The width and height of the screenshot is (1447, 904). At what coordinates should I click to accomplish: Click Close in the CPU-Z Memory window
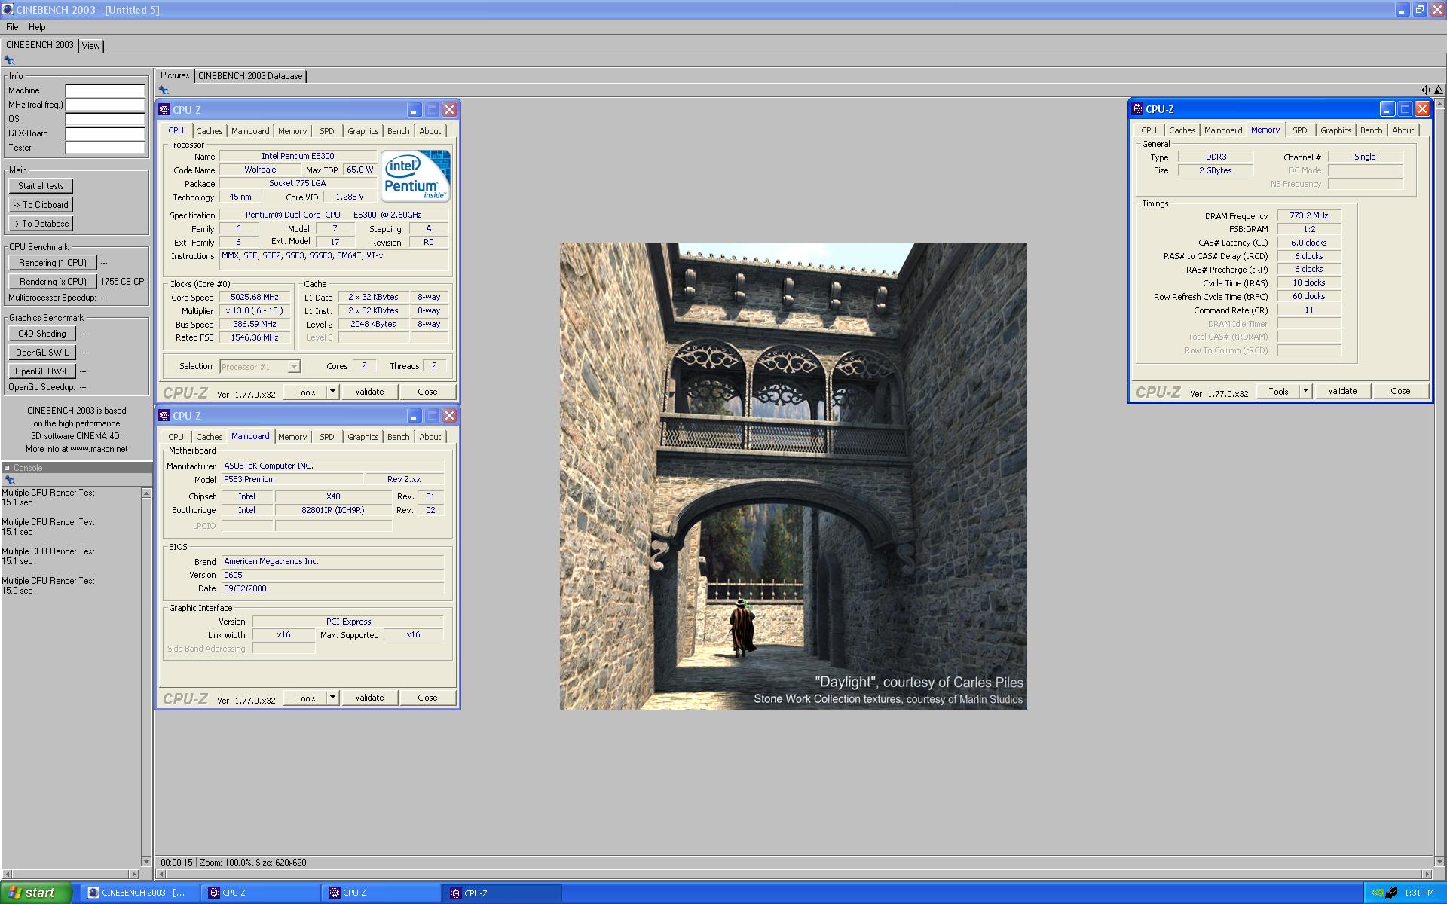coord(1400,391)
